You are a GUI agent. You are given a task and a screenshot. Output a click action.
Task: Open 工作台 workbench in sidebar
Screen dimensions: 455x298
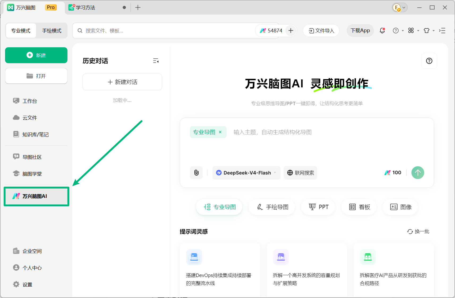coord(36,101)
